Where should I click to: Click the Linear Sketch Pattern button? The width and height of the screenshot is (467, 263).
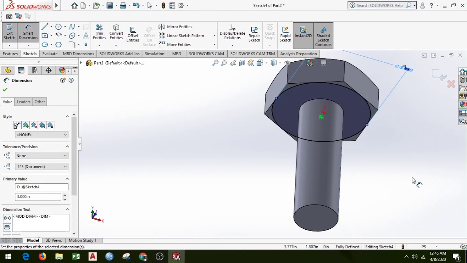click(x=182, y=35)
